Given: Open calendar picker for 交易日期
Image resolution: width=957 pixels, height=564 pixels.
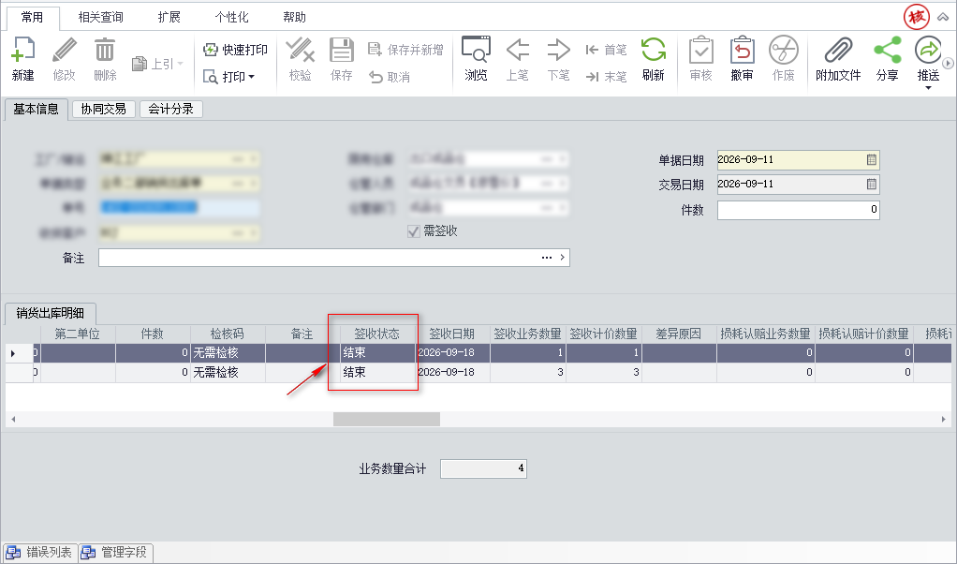Looking at the screenshot, I should [x=872, y=185].
